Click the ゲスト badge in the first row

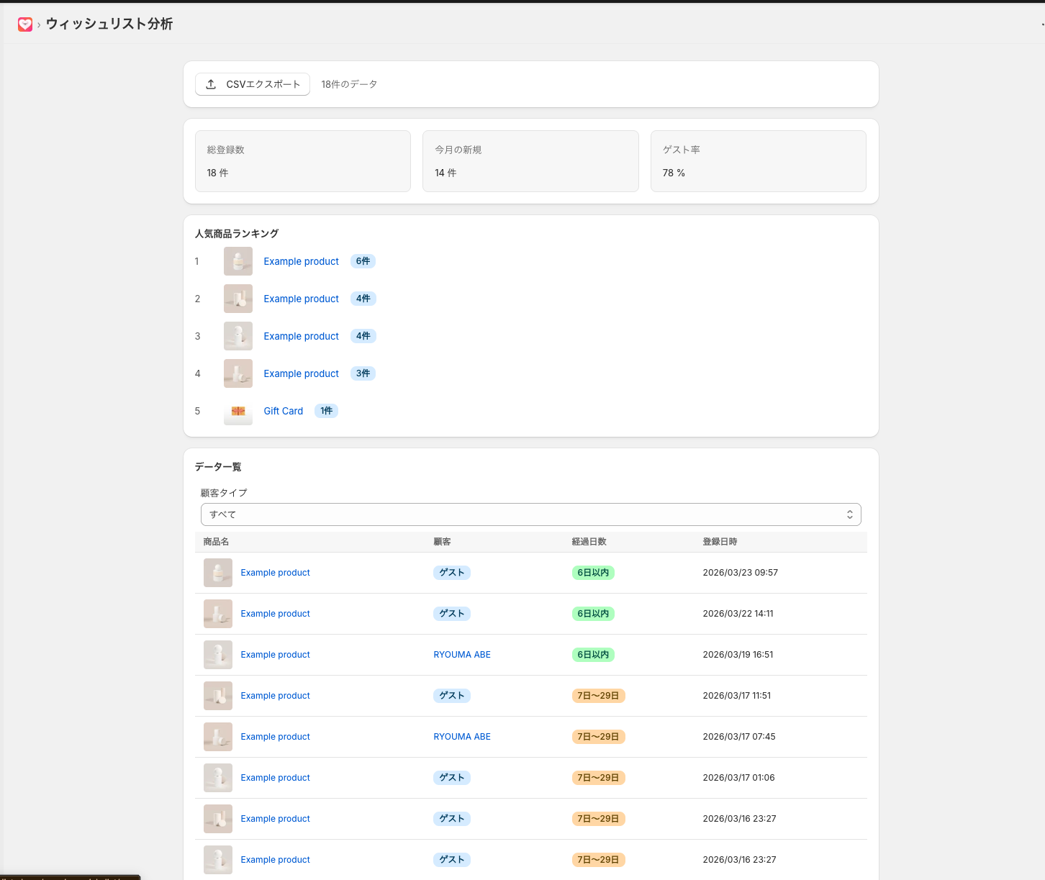pos(451,573)
